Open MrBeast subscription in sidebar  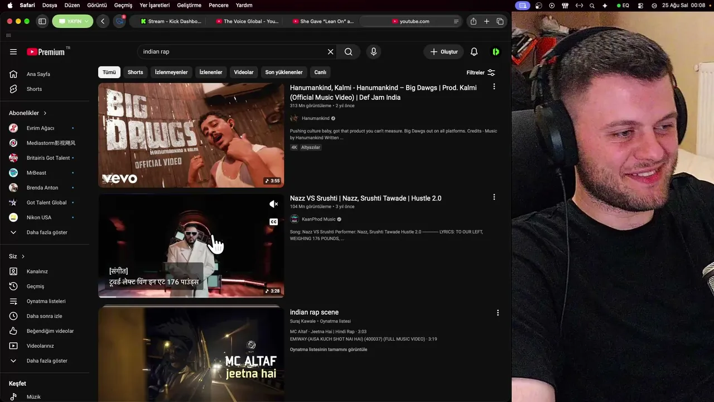(36, 173)
